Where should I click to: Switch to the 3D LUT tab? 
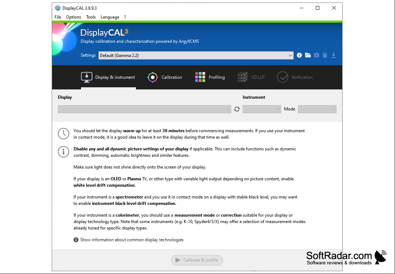click(x=251, y=77)
